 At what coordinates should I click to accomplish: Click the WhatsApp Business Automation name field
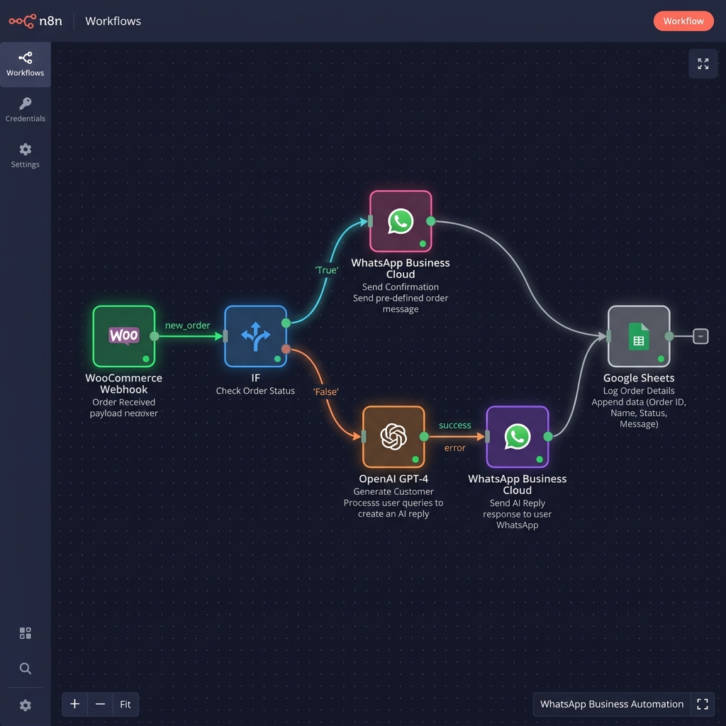(x=611, y=704)
